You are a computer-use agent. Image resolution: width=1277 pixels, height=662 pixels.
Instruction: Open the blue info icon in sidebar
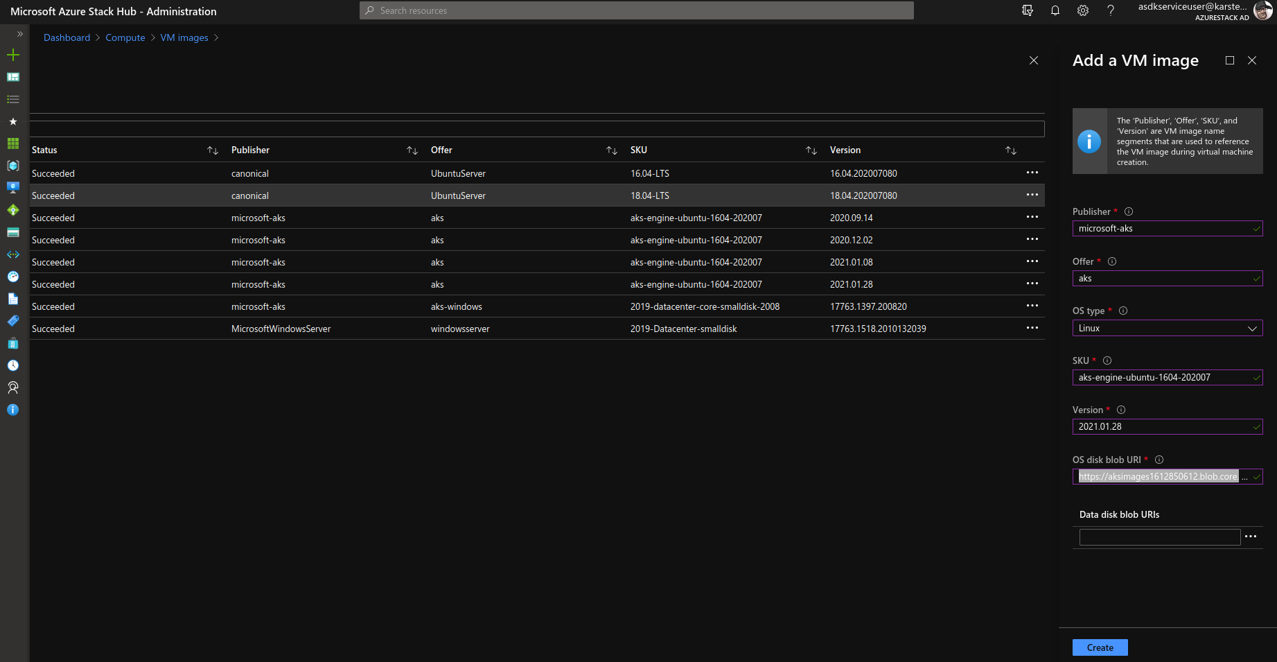12,410
